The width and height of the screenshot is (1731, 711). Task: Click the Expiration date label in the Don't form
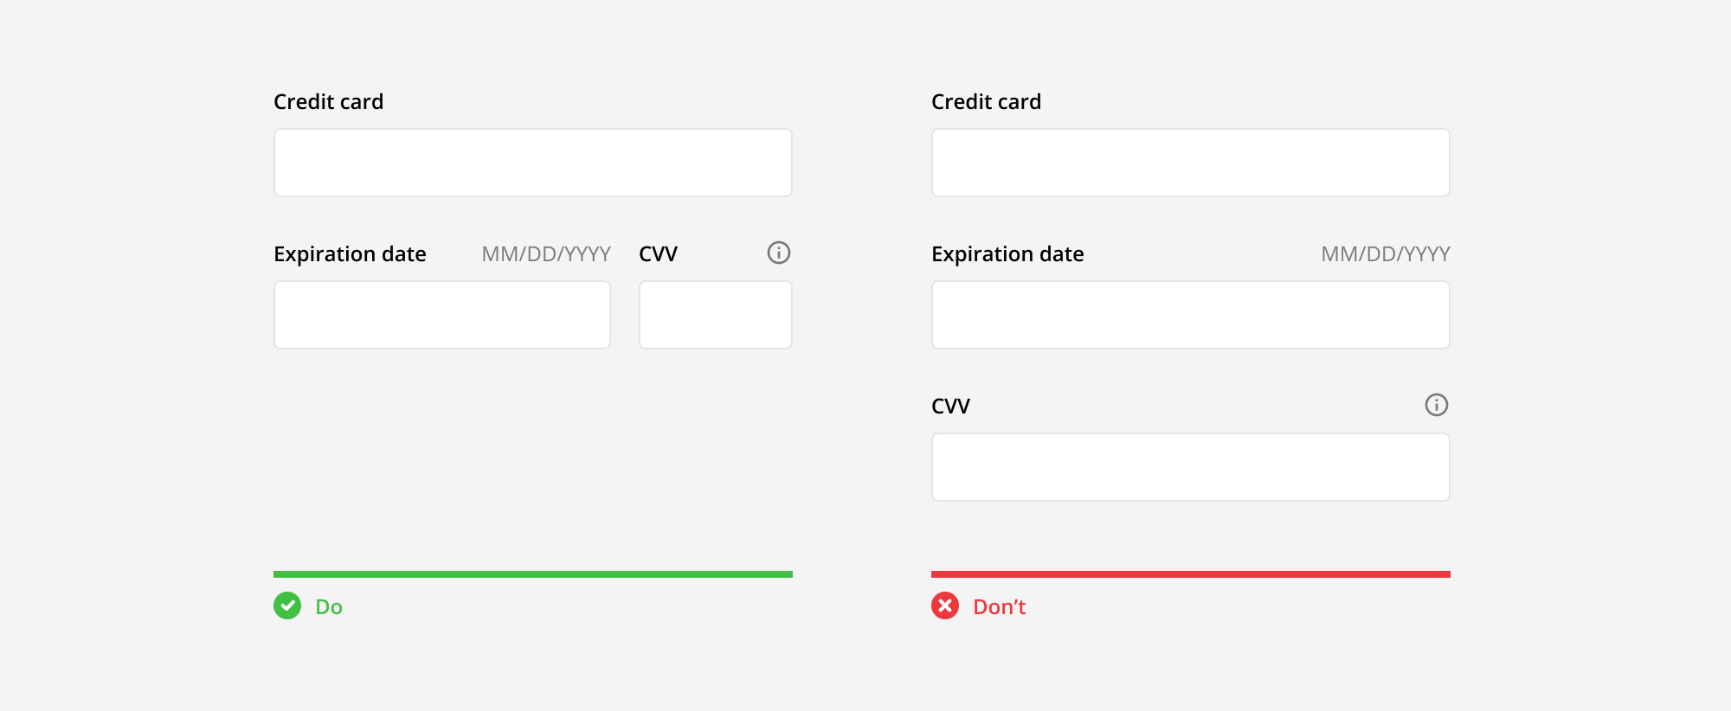pos(1007,253)
